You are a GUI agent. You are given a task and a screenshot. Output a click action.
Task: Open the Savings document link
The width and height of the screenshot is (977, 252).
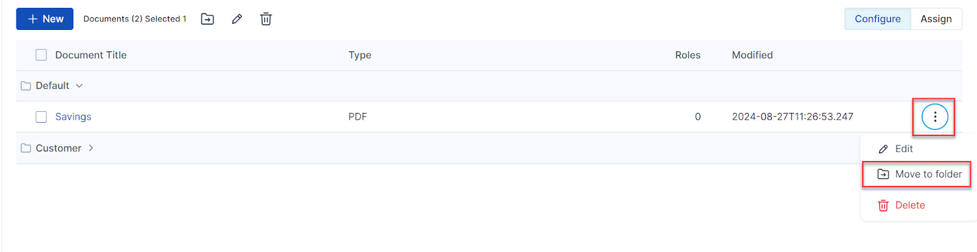tap(73, 117)
